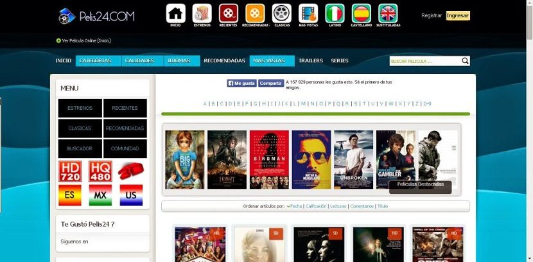Sort articles by Comentarios
Screen dimensions: 533x262
(x=362, y=206)
